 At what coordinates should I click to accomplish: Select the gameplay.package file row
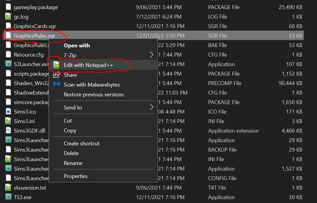point(36,7)
